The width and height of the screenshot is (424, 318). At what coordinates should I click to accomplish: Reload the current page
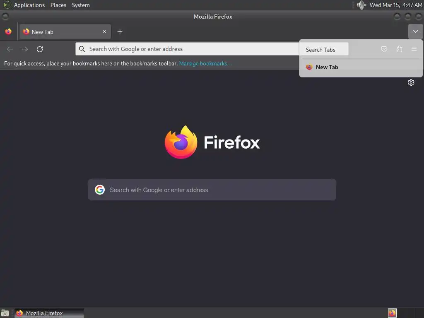click(40, 49)
